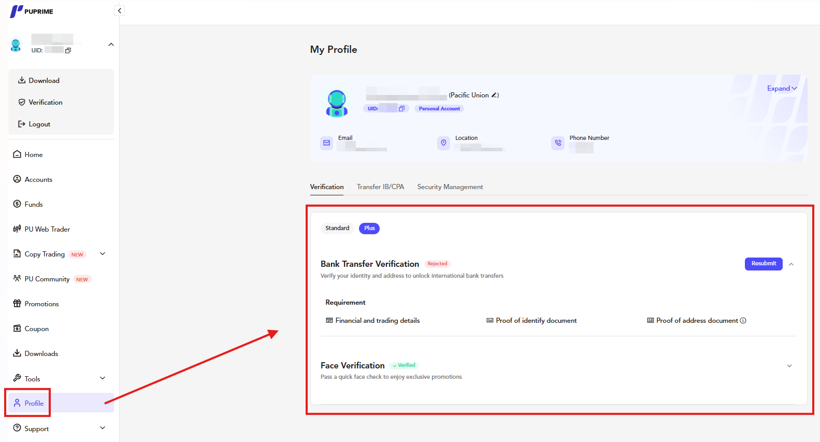
Task: Select the Plus verification level
Action: [369, 229]
